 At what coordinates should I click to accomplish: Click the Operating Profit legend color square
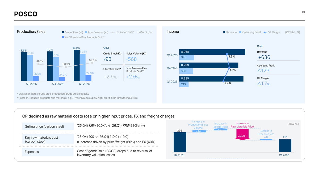[x=240, y=32]
